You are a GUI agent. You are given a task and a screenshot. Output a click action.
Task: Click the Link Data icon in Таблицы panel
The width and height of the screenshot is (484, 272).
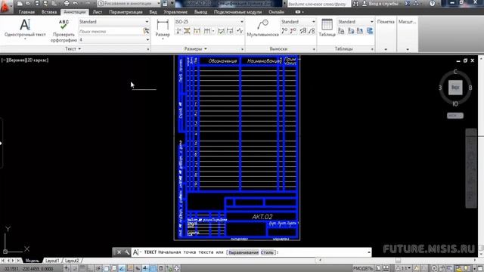coord(341,31)
